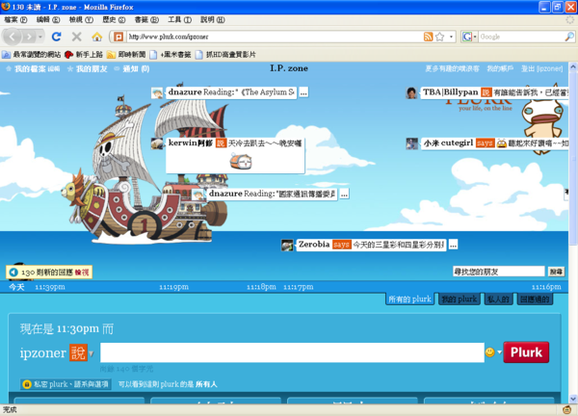Image resolution: width=578 pixels, height=416 pixels.
Task: Switch to the 所有的 plurk tab
Action: (x=409, y=299)
